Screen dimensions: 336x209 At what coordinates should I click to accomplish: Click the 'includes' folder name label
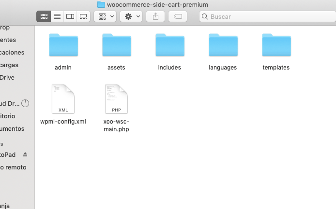[x=169, y=68]
